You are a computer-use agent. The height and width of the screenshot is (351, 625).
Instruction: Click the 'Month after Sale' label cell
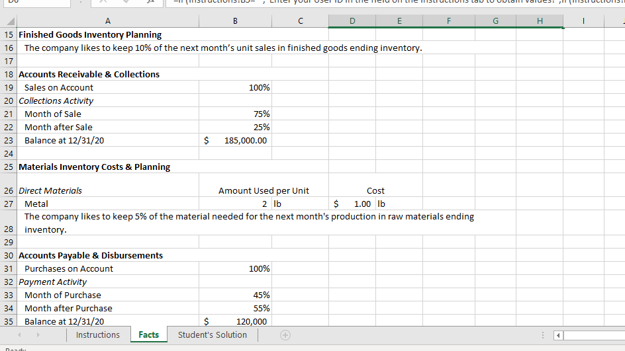point(108,128)
